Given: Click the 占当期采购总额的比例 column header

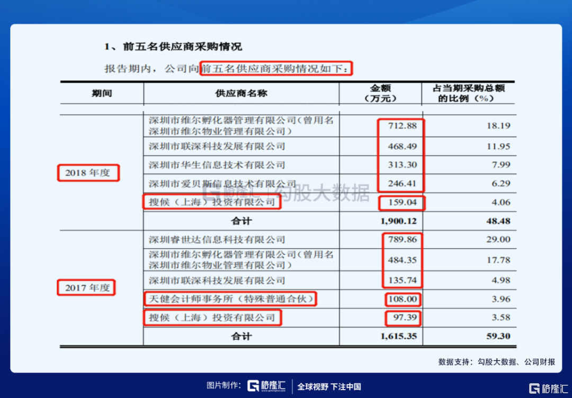Looking at the screenshot, I should 468,93.
